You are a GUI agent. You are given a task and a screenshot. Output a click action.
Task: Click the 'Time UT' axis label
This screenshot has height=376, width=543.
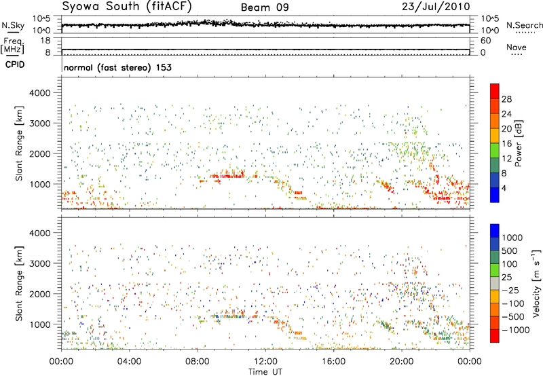[x=265, y=372]
